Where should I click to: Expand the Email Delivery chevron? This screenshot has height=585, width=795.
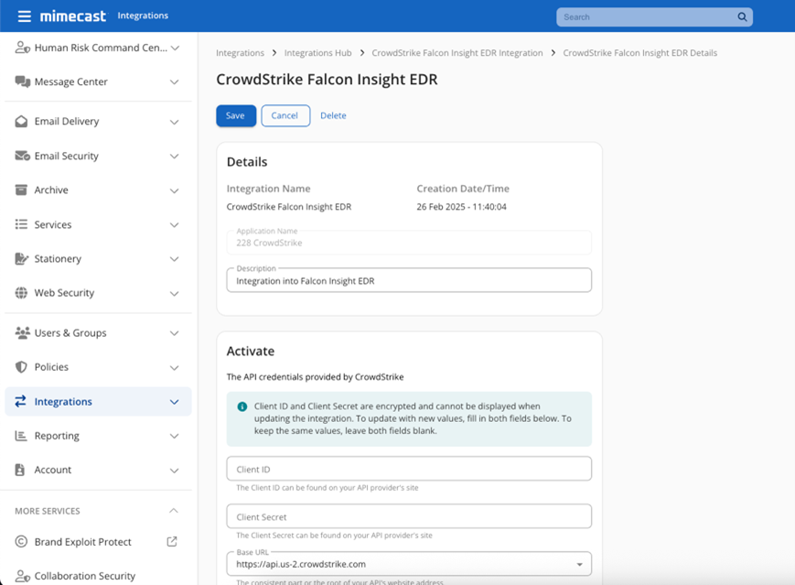[175, 122]
